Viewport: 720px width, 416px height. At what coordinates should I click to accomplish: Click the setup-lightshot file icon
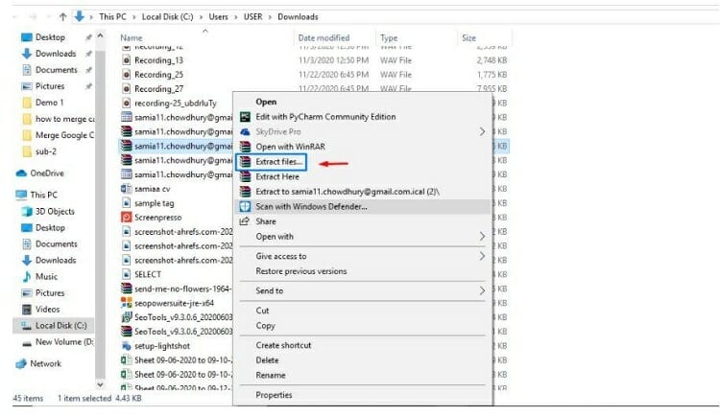point(127,346)
